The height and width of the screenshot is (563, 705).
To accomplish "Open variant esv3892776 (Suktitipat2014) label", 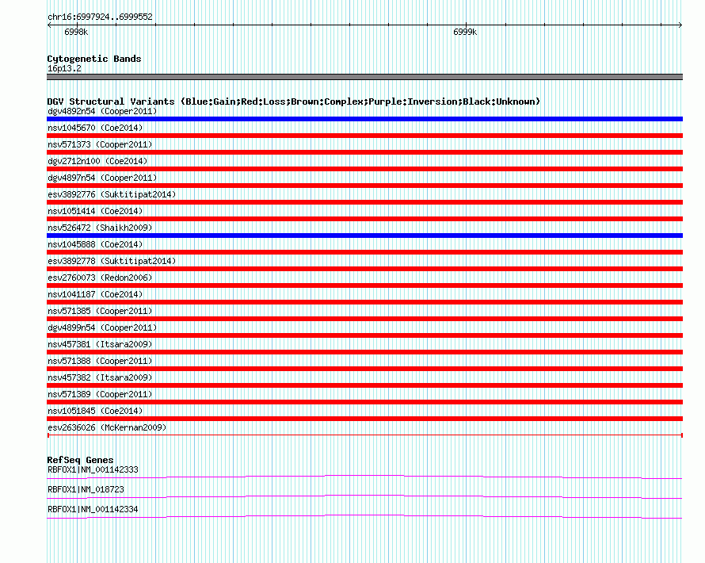I will click(112, 194).
